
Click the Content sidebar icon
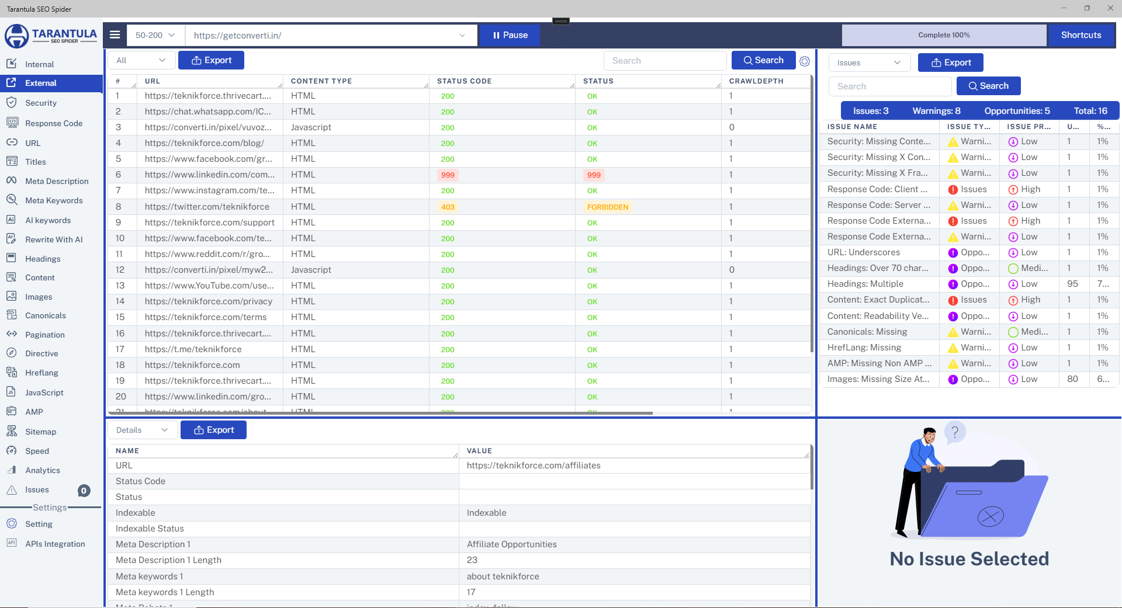click(x=12, y=277)
